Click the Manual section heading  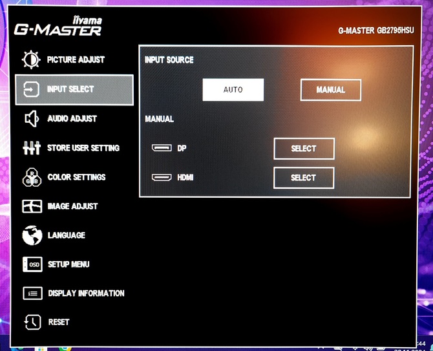click(160, 119)
